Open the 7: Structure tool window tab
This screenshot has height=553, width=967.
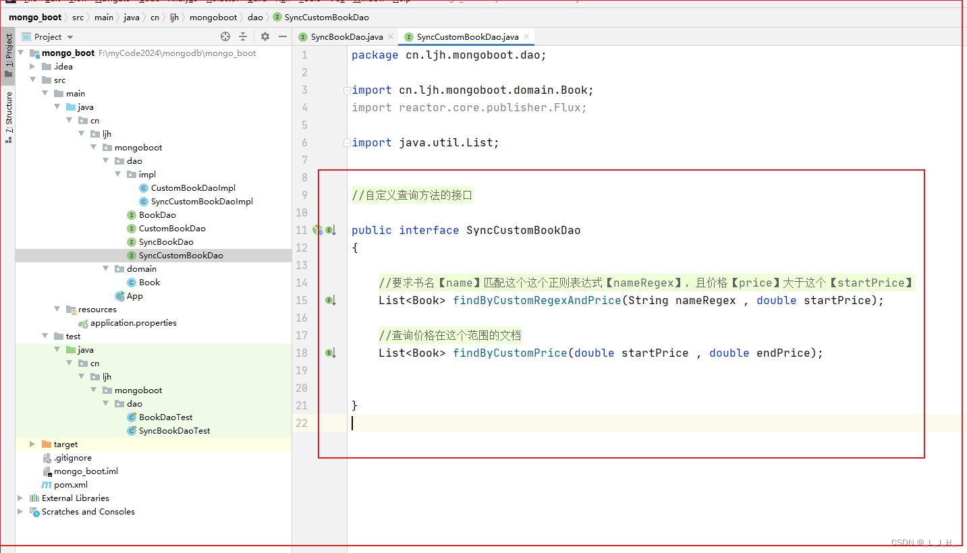(x=8, y=116)
